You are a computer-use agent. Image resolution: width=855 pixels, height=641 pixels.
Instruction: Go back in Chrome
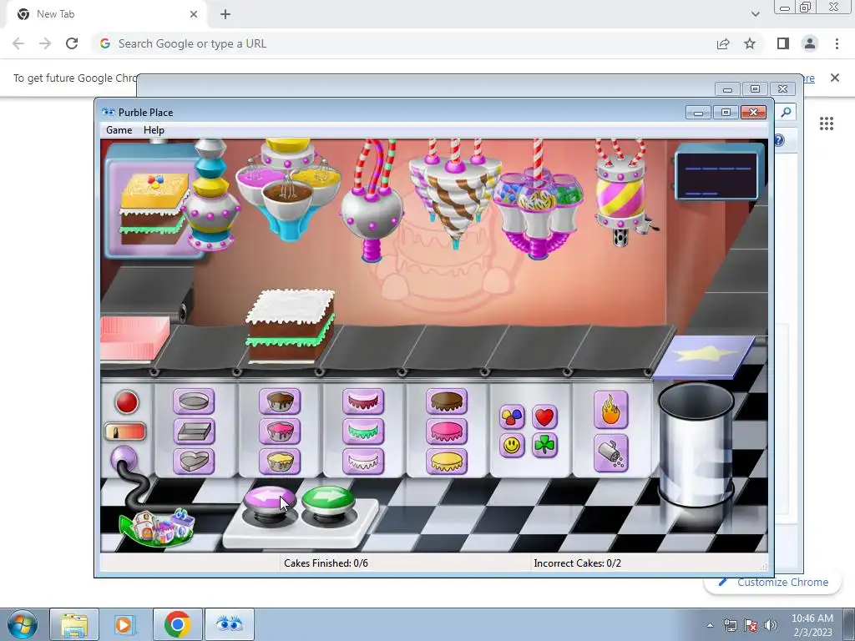18,43
